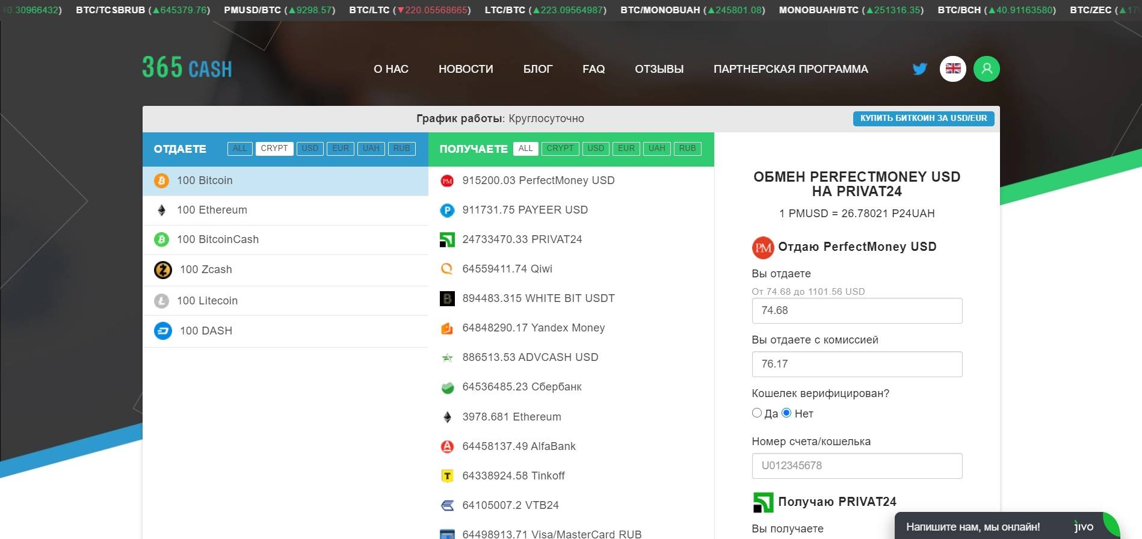Select the Да verified wallet radio
Image resolution: width=1142 pixels, height=539 pixels.
click(x=757, y=413)
